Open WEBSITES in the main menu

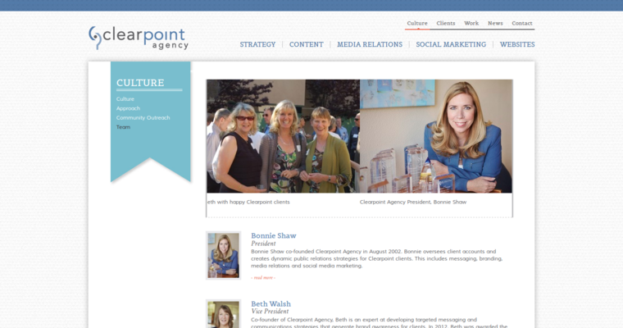click(x=517, y=44)
